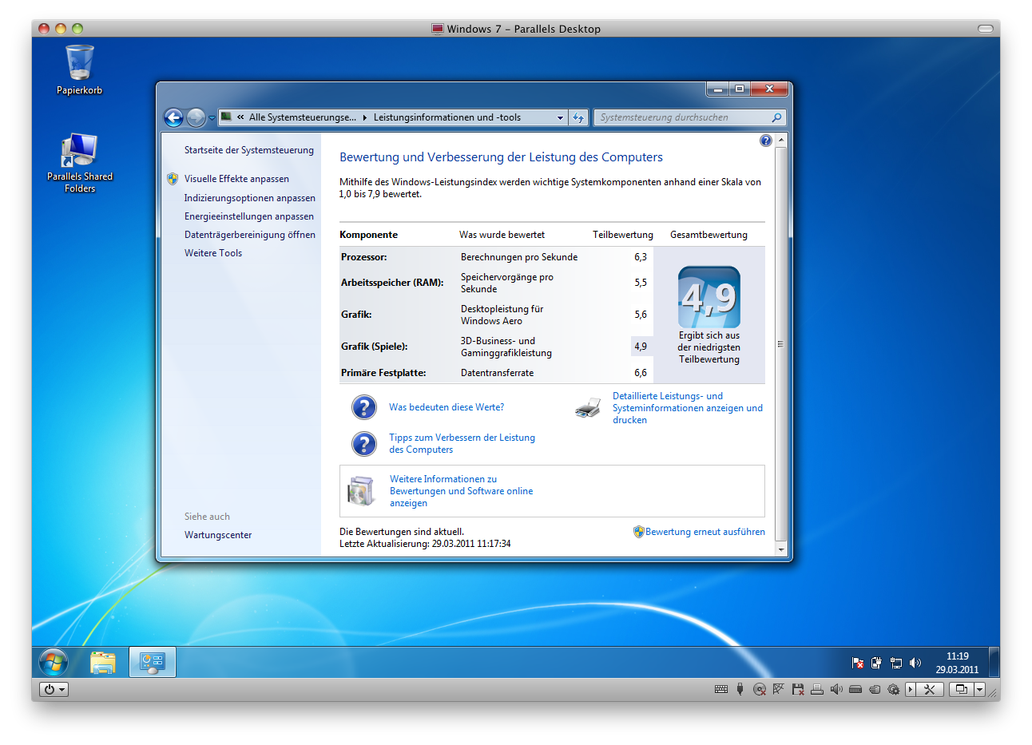
Task: Click the Parallels keyboard status icon
Action: [x=721, y=689]
